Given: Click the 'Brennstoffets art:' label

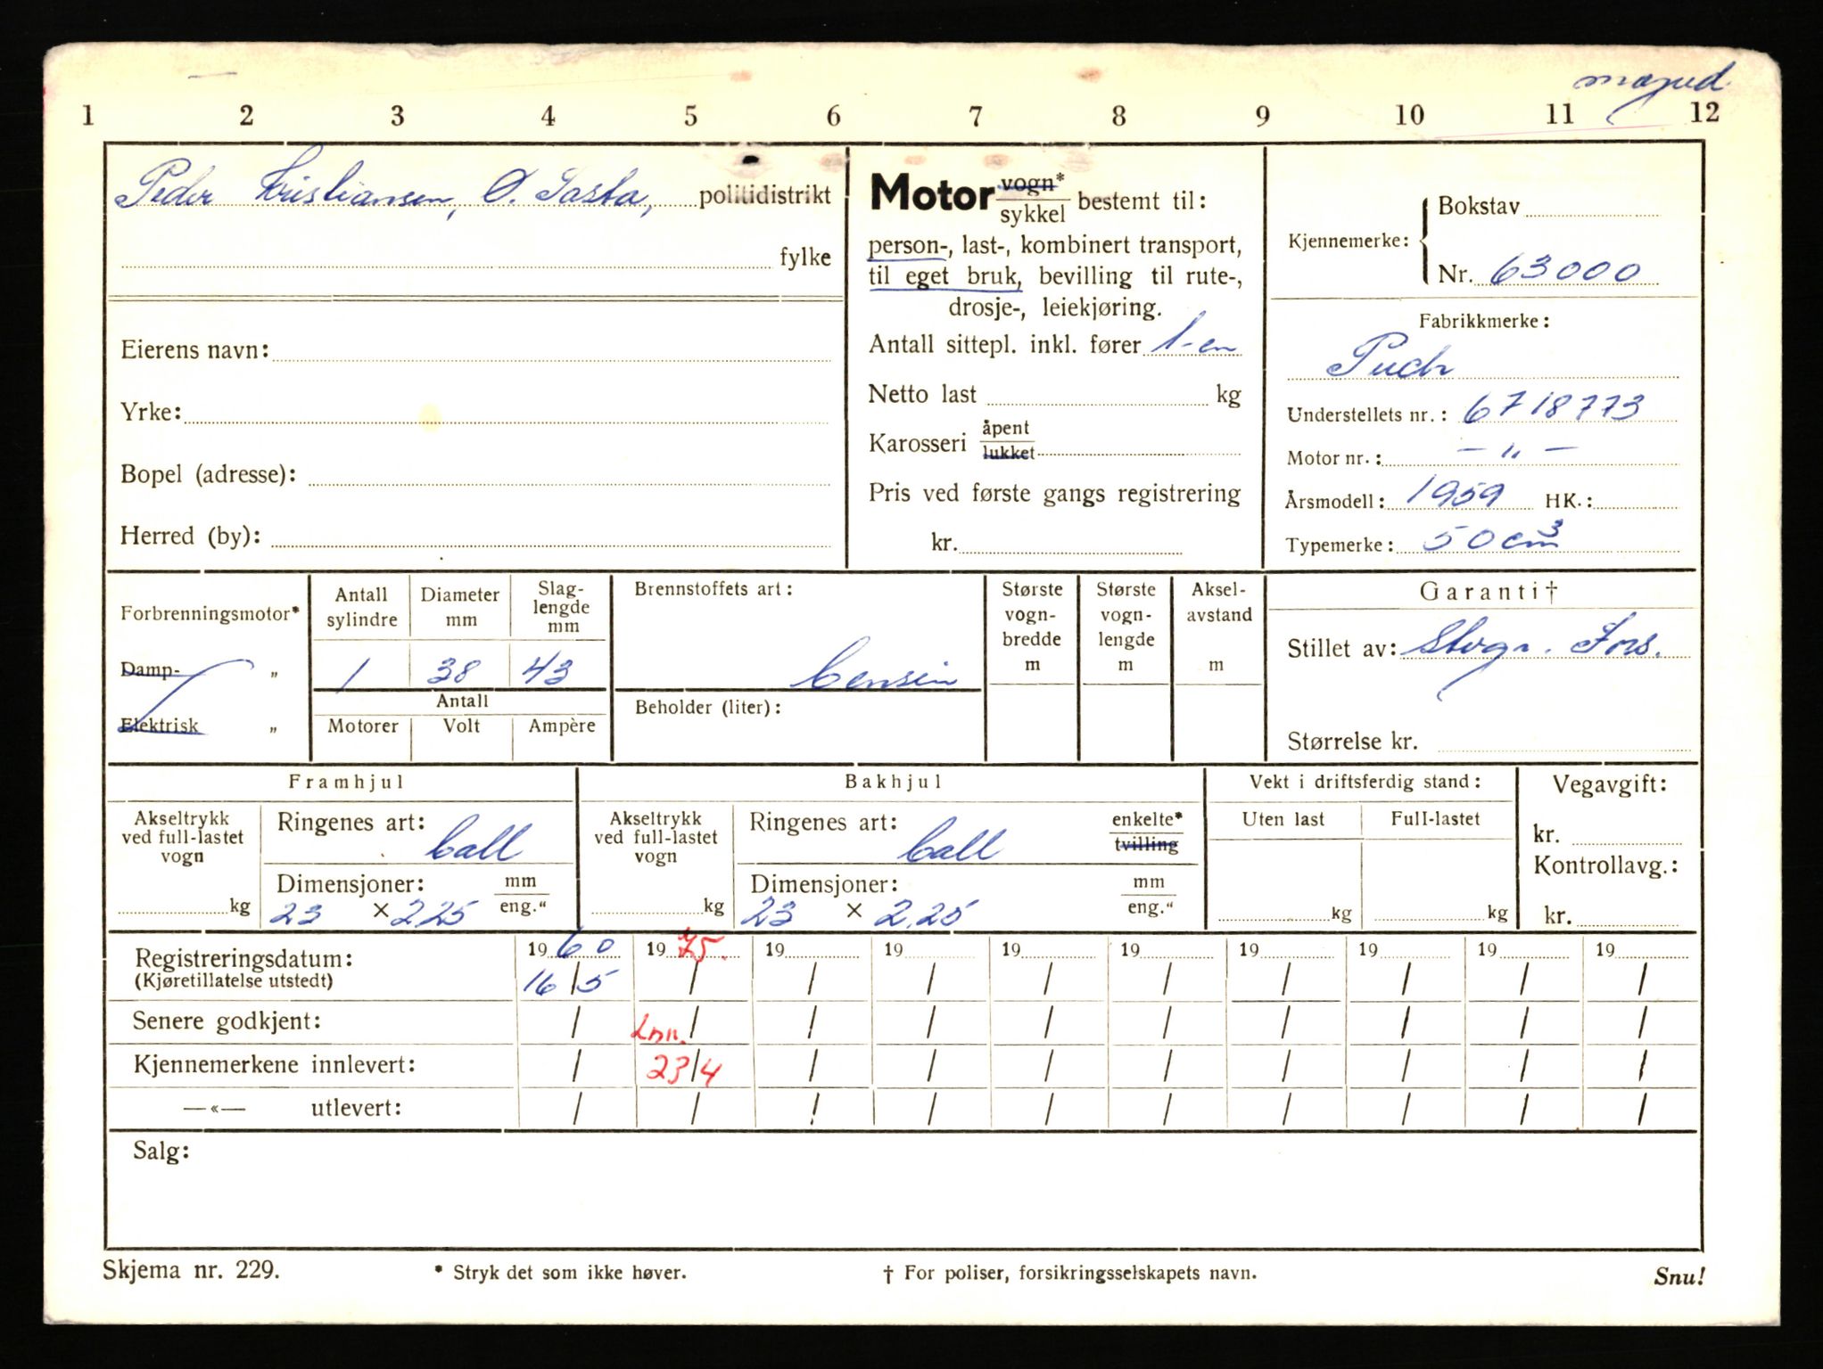Looking at the screenshot, I should click(714, 589).
